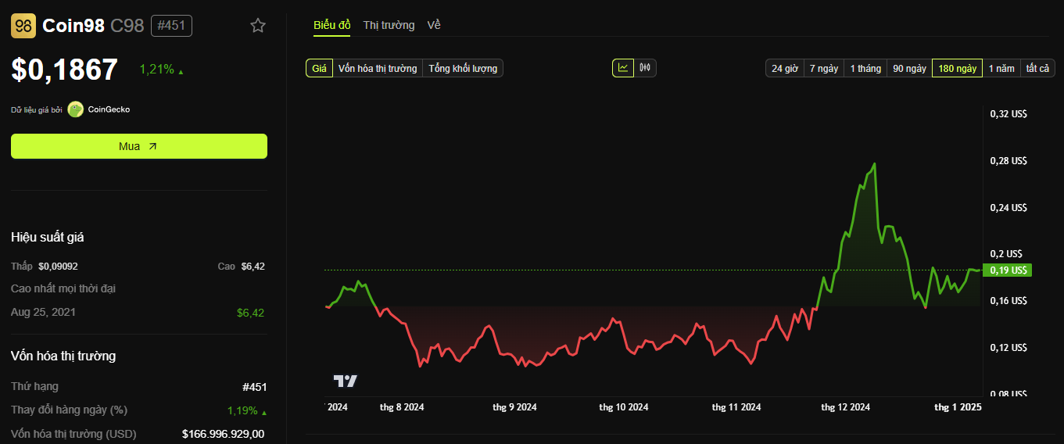Click the green $6,42 all-time high value
The width and height of the screenshot is (1064, 444).
tap(251, 313)
